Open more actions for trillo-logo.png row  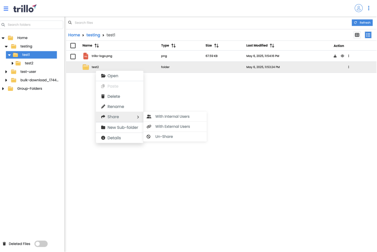(x=348, y=56)
